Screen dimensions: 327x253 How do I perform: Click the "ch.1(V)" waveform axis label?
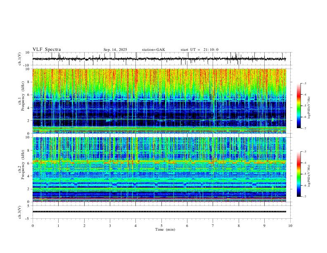[x=20, y=59]
